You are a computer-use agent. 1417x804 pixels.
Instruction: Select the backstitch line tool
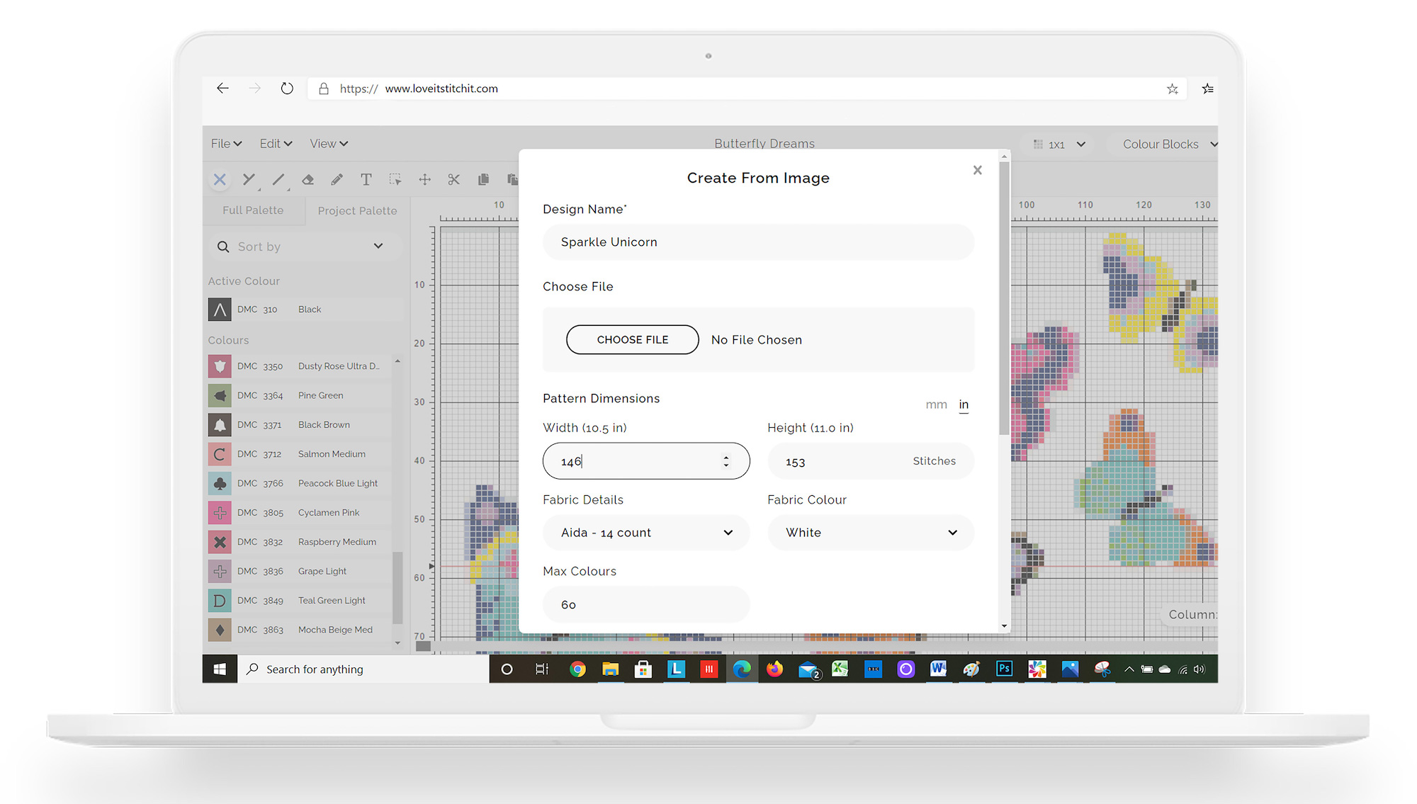278,180
